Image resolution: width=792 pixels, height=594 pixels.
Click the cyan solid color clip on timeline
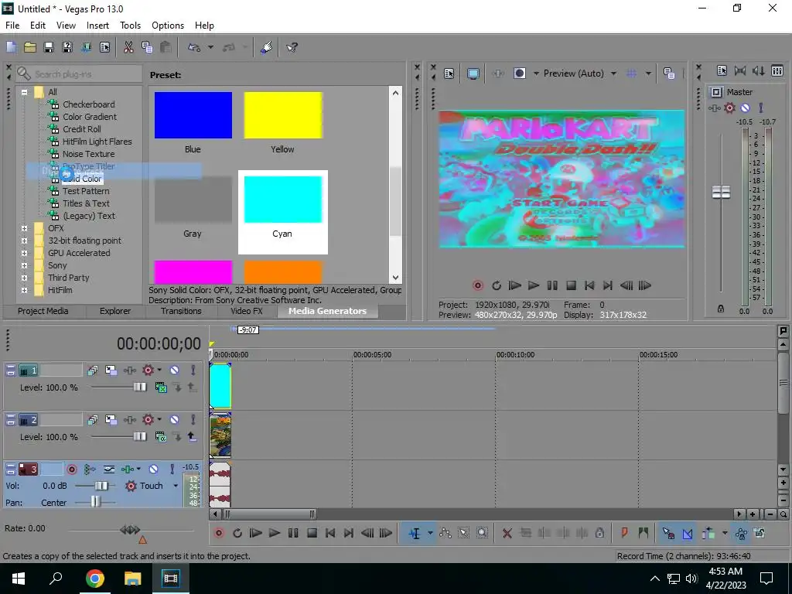click(x=220, y=386)
